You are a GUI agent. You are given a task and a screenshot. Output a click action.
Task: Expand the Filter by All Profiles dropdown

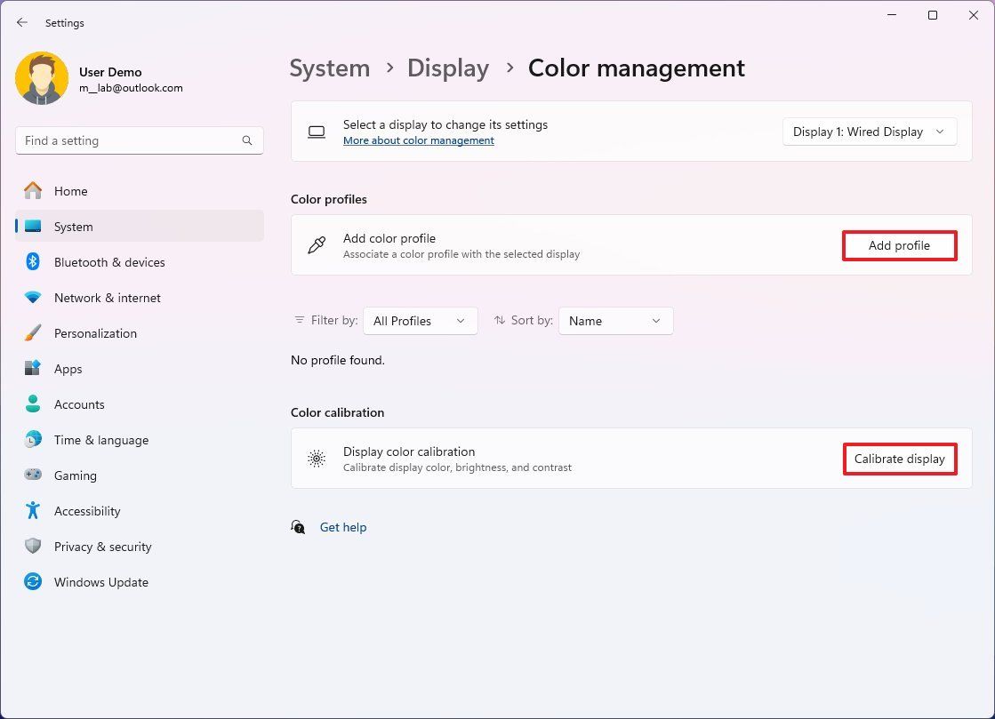click(x=420, y=320)
